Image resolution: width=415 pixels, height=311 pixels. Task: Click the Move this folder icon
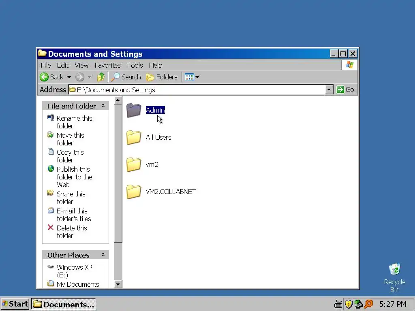pyautogui.click(x=51, y=134)
